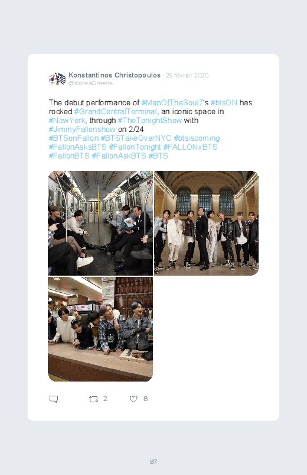Click the @KoreaGreece handle

coord(90,83)
